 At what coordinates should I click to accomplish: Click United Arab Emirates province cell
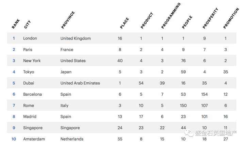coord(80,83)
